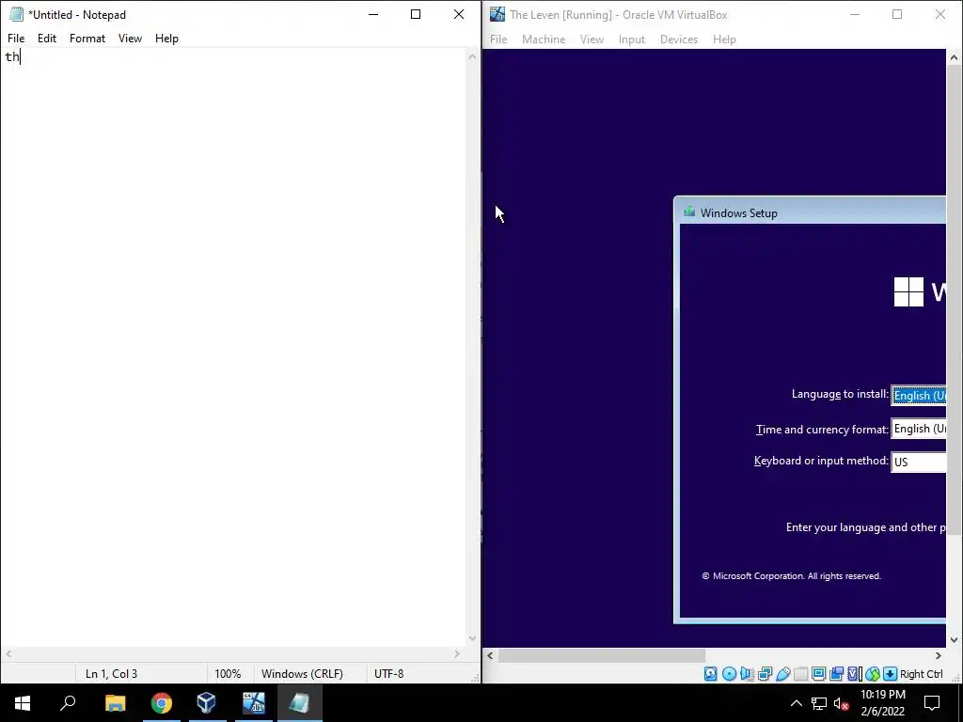
Task: Launch Google Chrome from the taskbar
Action: point(162,703)
